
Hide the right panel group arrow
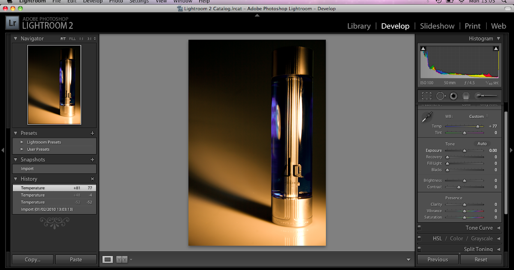click(511, 150)
